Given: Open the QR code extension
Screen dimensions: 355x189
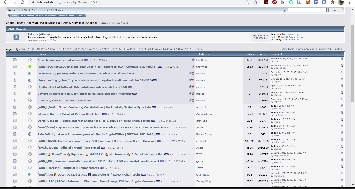Looking at the screenshot, I should [283, 2].
